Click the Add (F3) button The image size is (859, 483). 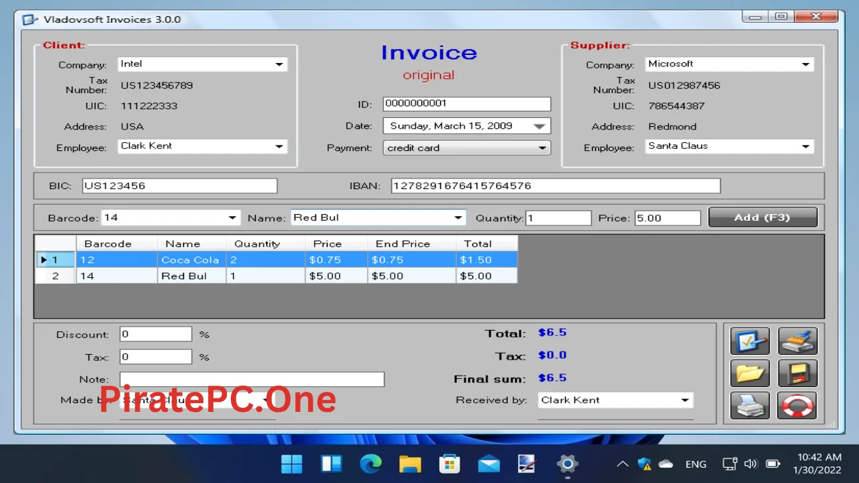(x=763, y=217)
